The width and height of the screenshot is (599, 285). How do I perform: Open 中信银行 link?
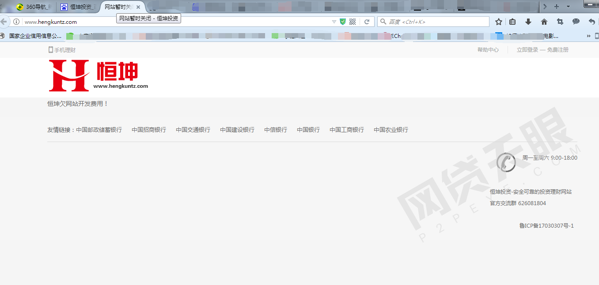276,130
